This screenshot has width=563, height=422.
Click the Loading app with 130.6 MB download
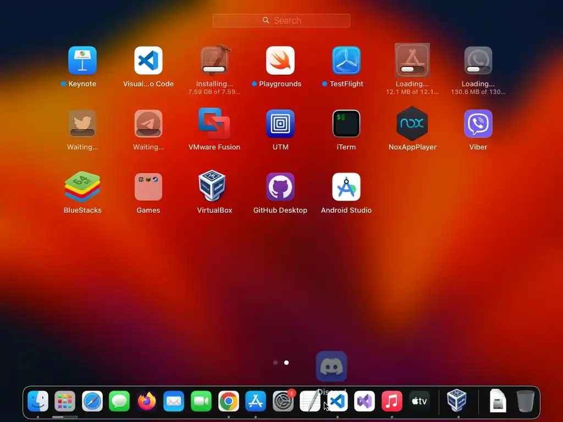pyautogui.click(x=478, y=60)
